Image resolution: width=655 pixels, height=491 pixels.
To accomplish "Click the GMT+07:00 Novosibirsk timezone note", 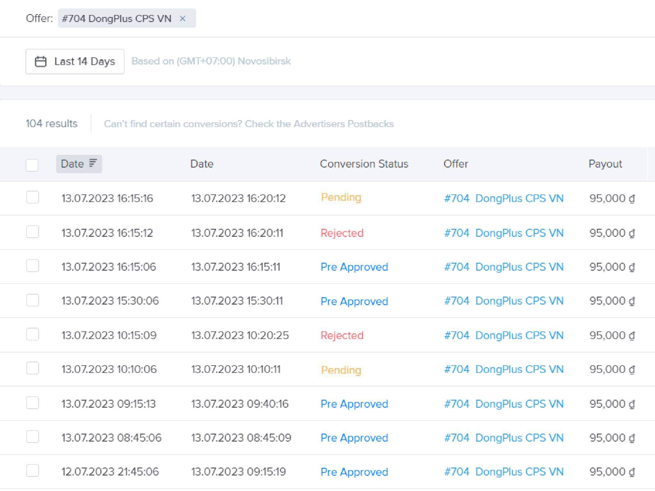I will tap(211, 61).
